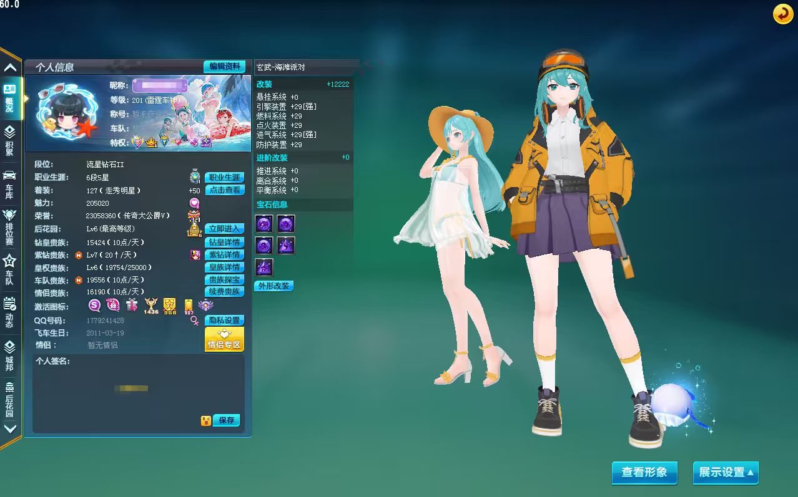Click the gift box activation icon
The width and height of the screenshot is (798, 497).
pos(132,305)
